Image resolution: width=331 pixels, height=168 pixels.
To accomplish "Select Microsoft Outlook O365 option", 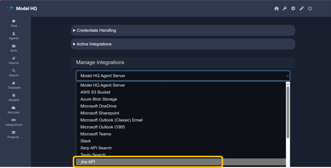I will pos(181,127).
